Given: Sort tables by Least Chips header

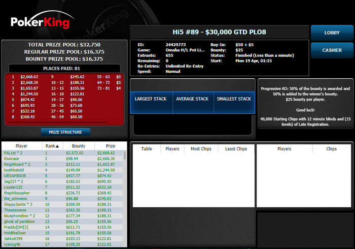Looking at the screenshot, I should point(236,149).
